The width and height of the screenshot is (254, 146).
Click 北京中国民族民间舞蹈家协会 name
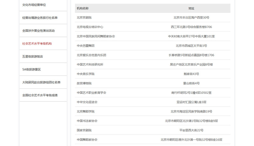[x=96, y=36]
